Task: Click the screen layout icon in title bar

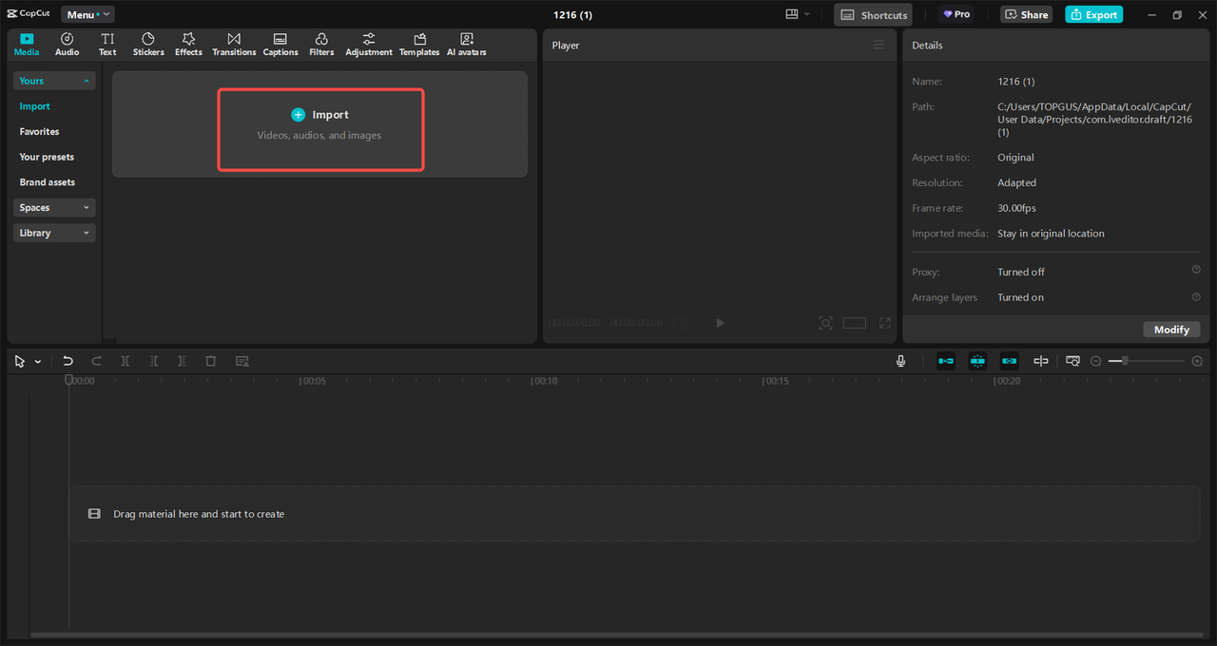Action: pos(792,14)
